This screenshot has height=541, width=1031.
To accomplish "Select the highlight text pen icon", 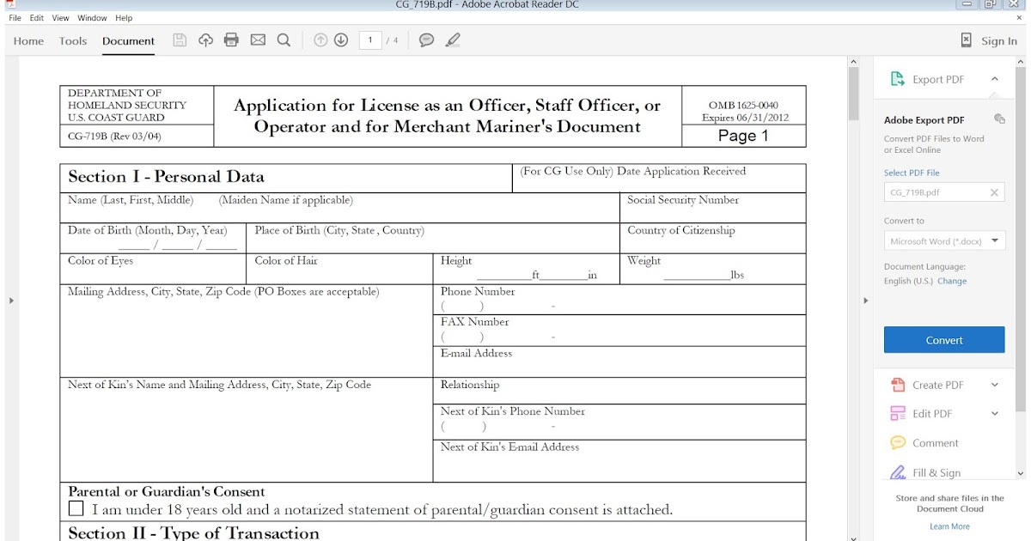I will pos(453,40).
